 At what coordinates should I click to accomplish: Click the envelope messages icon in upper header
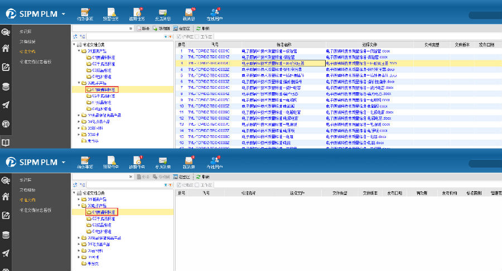coord(162,12)
